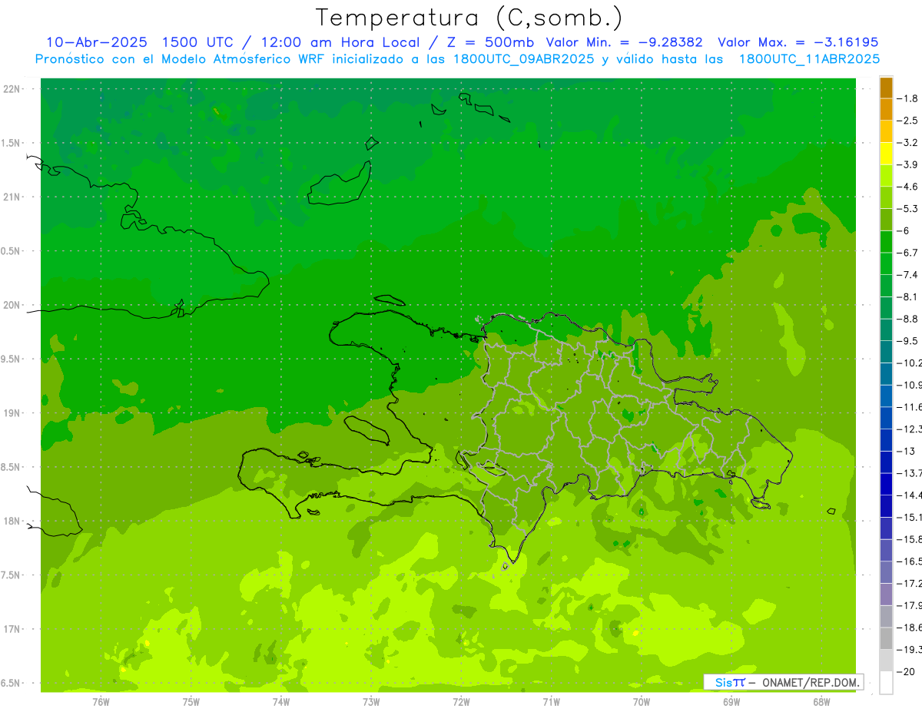Click the '22N' latitude label
Screen dimensions: 922x712
click(13, 89)
